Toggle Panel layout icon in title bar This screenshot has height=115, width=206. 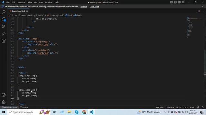tap(175, 2)
